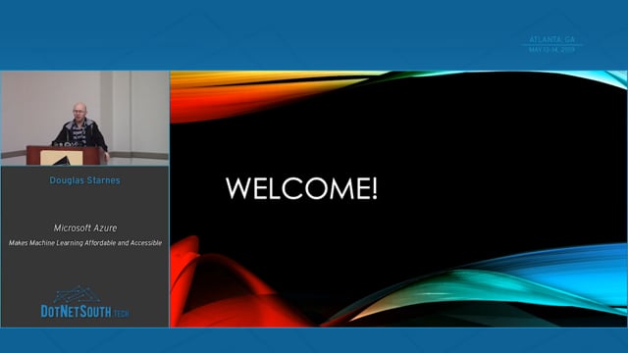Click the May 2019 date text

click(551, 50)
